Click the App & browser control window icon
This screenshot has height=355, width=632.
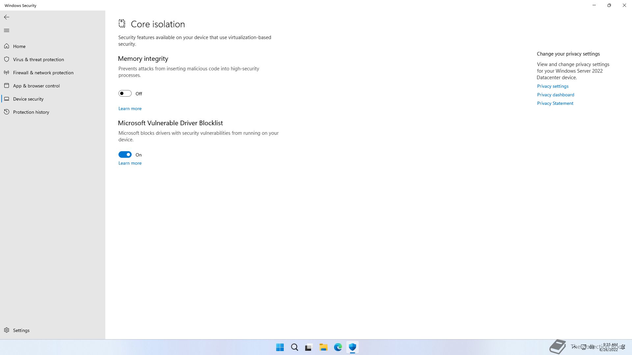7,86
